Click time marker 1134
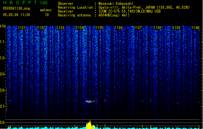 (80, 28)
